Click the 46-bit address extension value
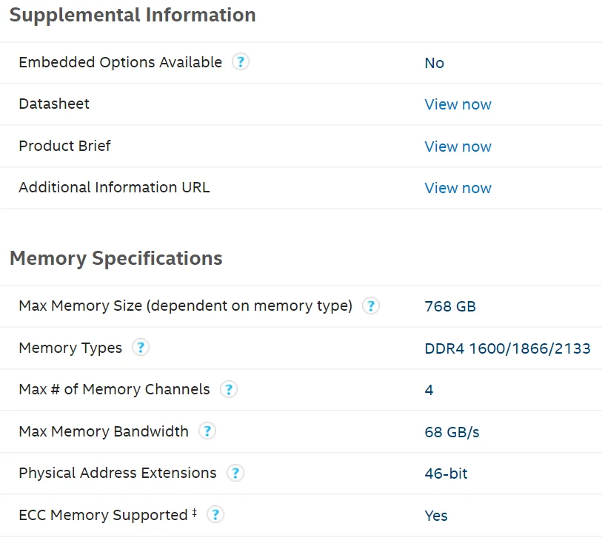Viewport: 602px width, 546px height. (446, 473)
